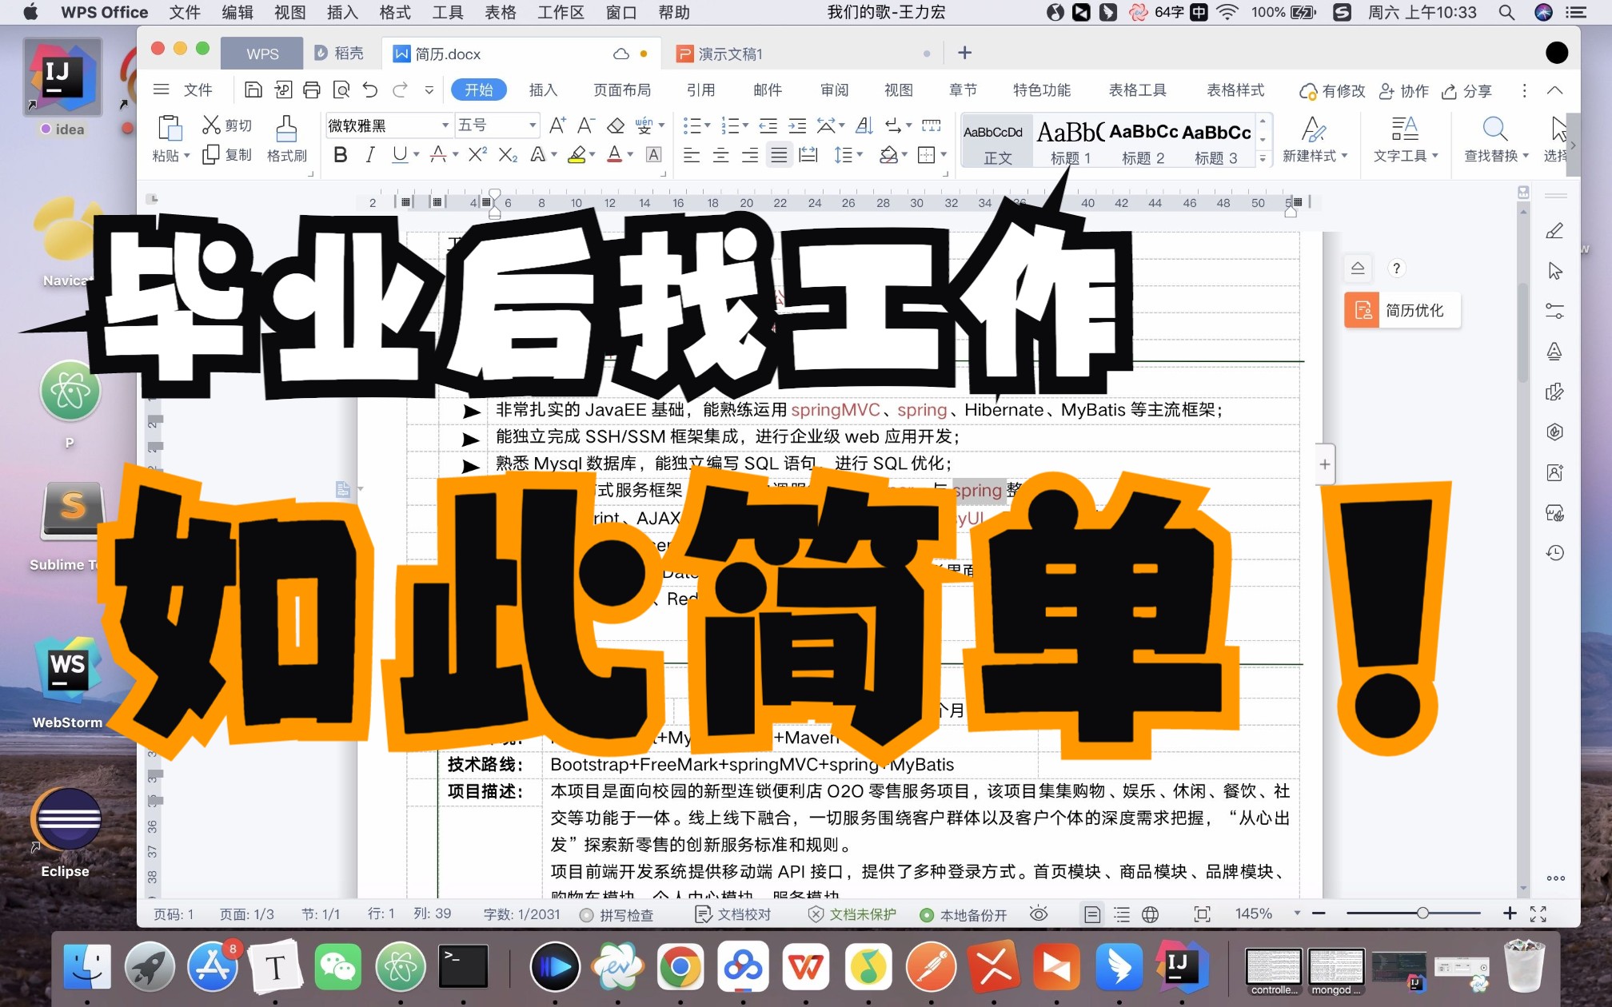The width and height of the screenshot is (1612, 1007).
Task: Expand the bullet list dropdown arrow
Action: coord(708,125)
